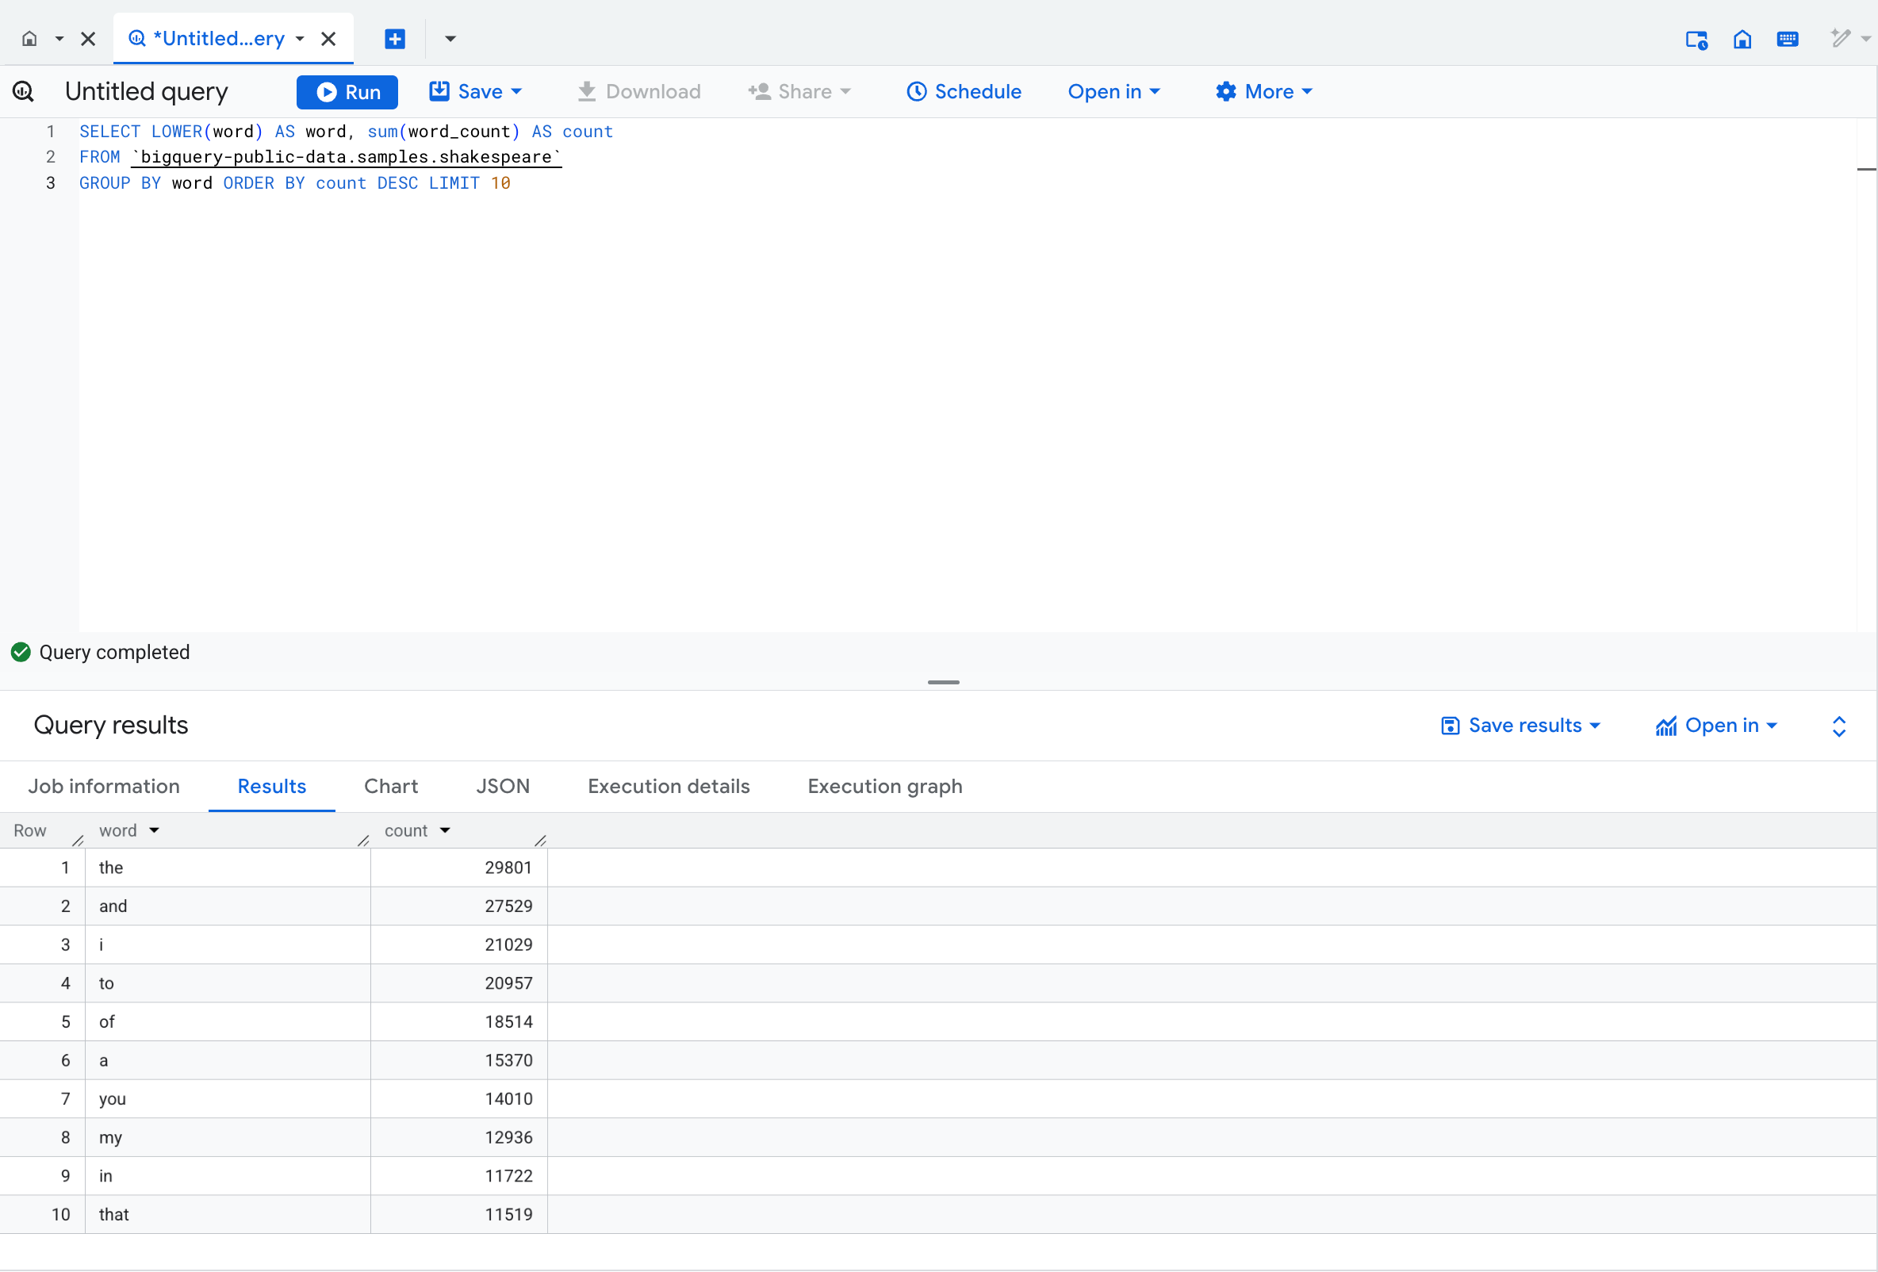Image resolution: width=1878 pixels, height=1272 pixels.
Task: Run the query
Action: (347, 92)
